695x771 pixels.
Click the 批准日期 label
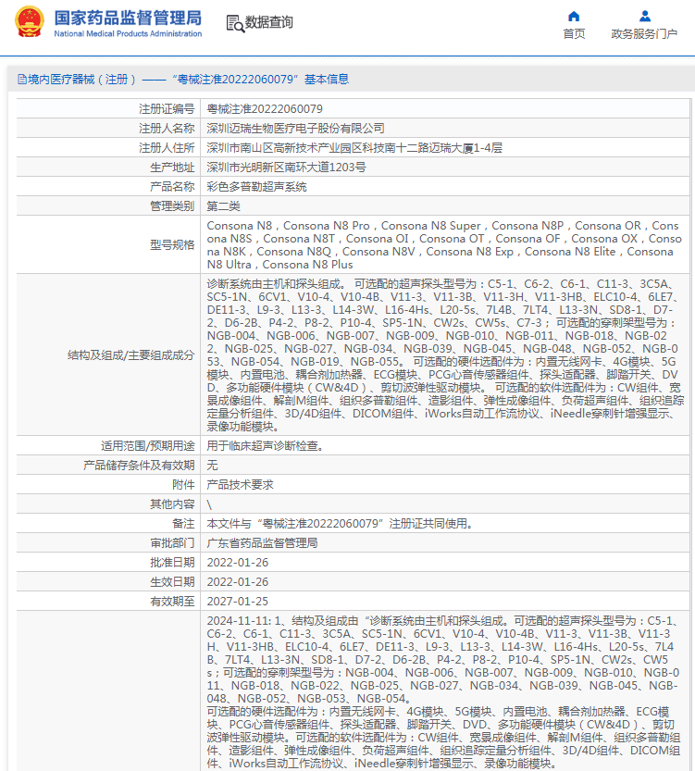[x=172, y=563]
